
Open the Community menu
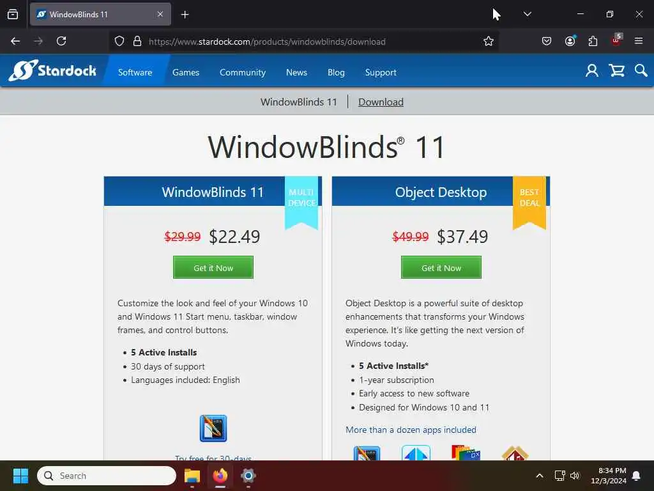click(243, 72)
